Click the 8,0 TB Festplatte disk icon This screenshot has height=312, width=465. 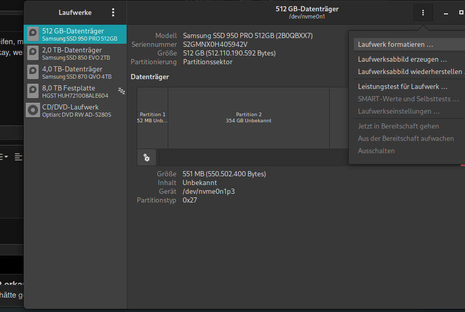tap(33, 91)
